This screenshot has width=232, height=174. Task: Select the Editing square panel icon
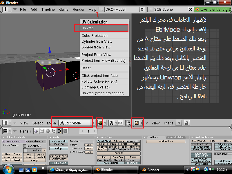[x=59, y=131]
